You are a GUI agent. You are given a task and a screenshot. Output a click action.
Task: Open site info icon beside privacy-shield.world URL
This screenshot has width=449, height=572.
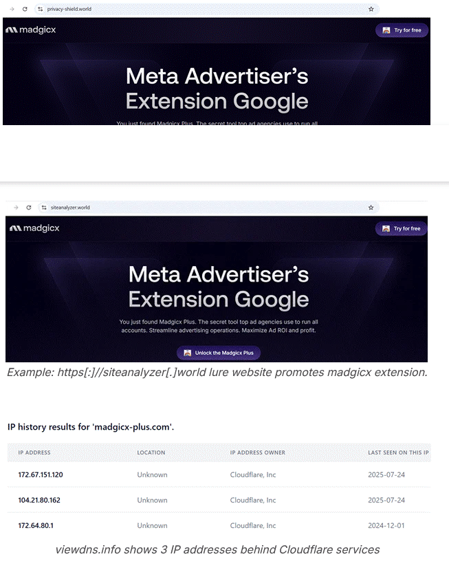41,9
